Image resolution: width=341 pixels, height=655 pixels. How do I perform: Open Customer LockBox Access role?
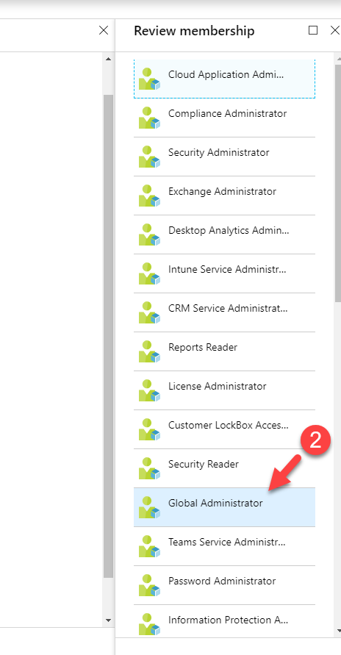[224, 429]
